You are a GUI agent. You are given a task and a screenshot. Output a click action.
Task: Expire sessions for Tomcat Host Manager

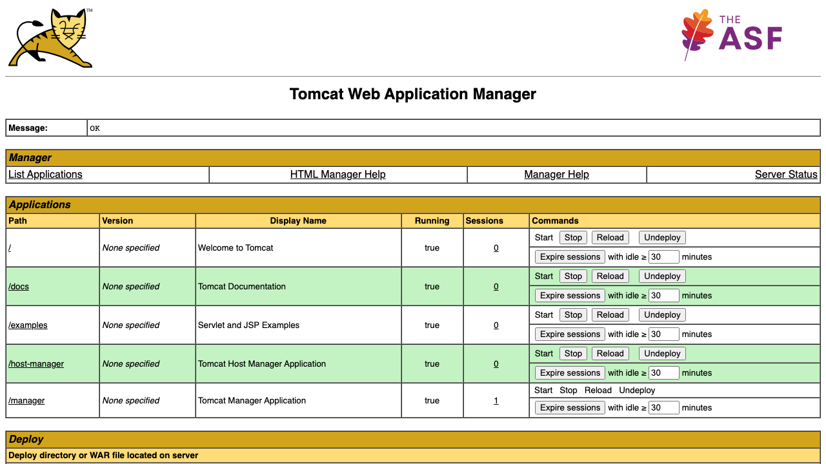point(570,373)
